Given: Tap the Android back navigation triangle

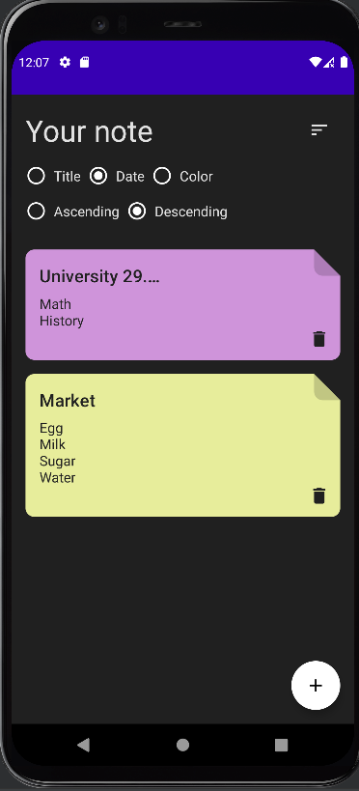Looking at the screenshot, I should [x=84, y=745].
